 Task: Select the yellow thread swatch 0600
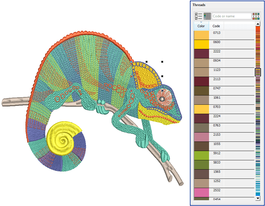201,45
